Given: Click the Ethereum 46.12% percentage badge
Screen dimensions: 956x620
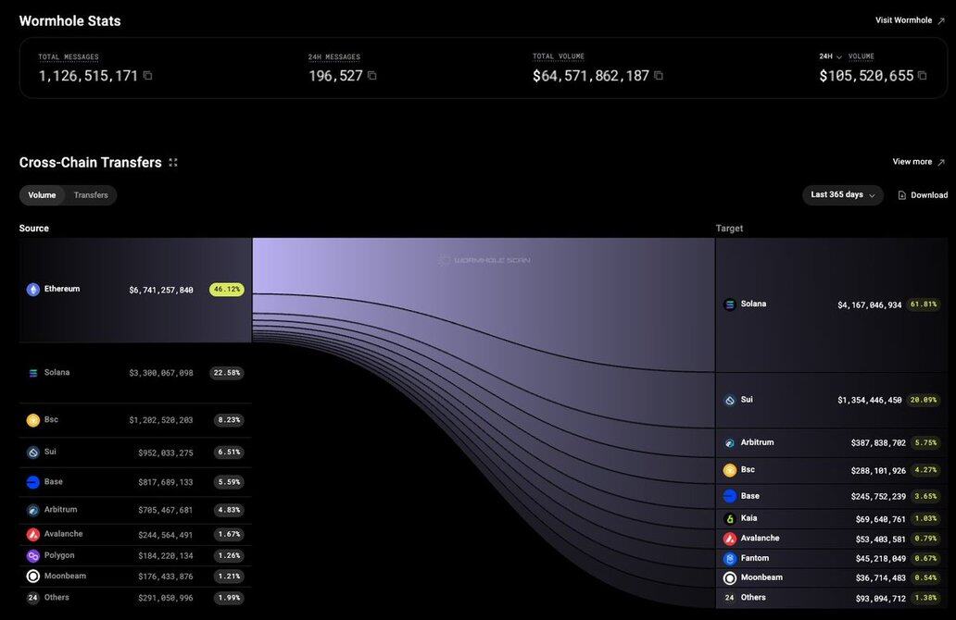Looking at the screenshot, I should pos(227,290).
